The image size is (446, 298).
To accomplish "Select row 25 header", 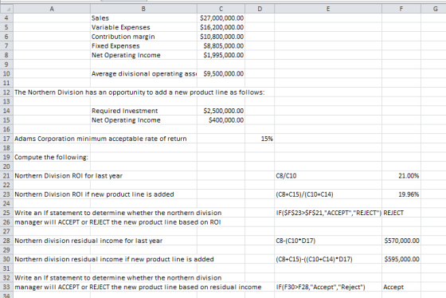I will tap(6, 213).
